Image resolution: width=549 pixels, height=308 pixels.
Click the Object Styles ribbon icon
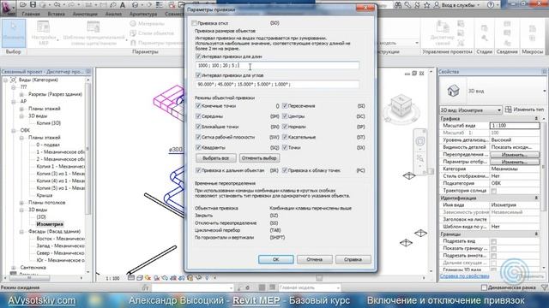[133, 33]
